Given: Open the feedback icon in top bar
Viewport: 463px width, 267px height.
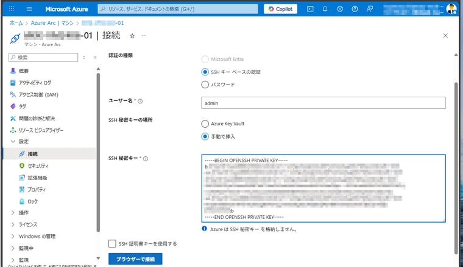Looking at the screenshot, I should tap(370, 9).
